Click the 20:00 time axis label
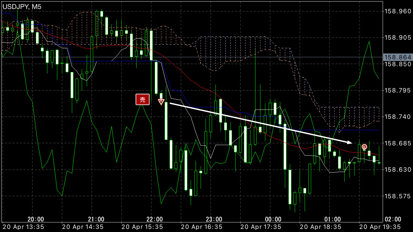413x232 pixels. [36, 219]
